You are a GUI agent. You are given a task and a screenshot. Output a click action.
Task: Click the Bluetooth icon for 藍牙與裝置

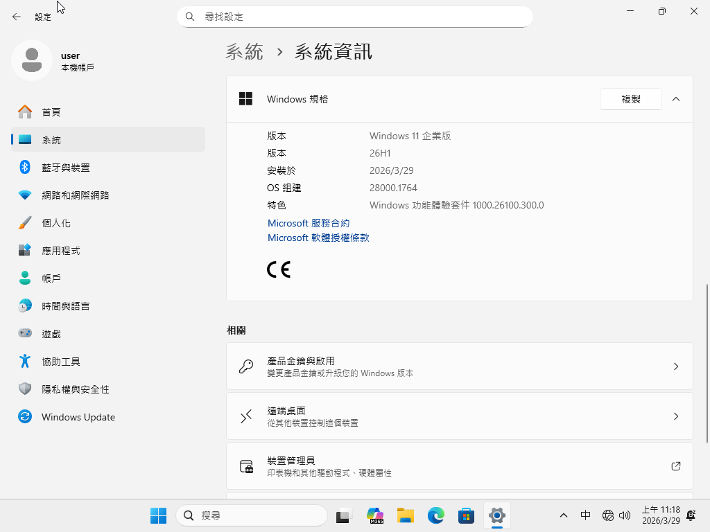tap(25, 167)
